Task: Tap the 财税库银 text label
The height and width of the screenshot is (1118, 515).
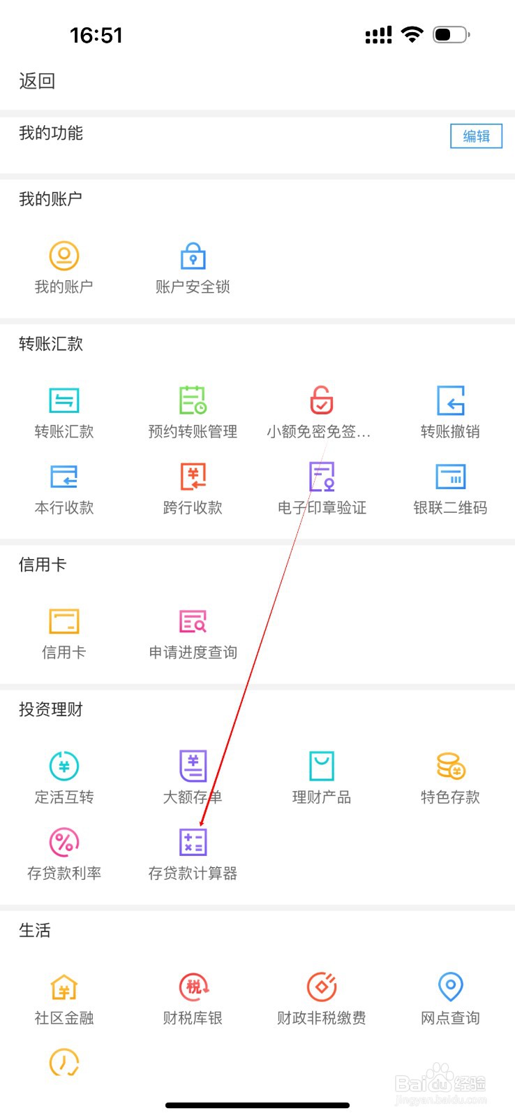Action: click(x=193, y=1017)
